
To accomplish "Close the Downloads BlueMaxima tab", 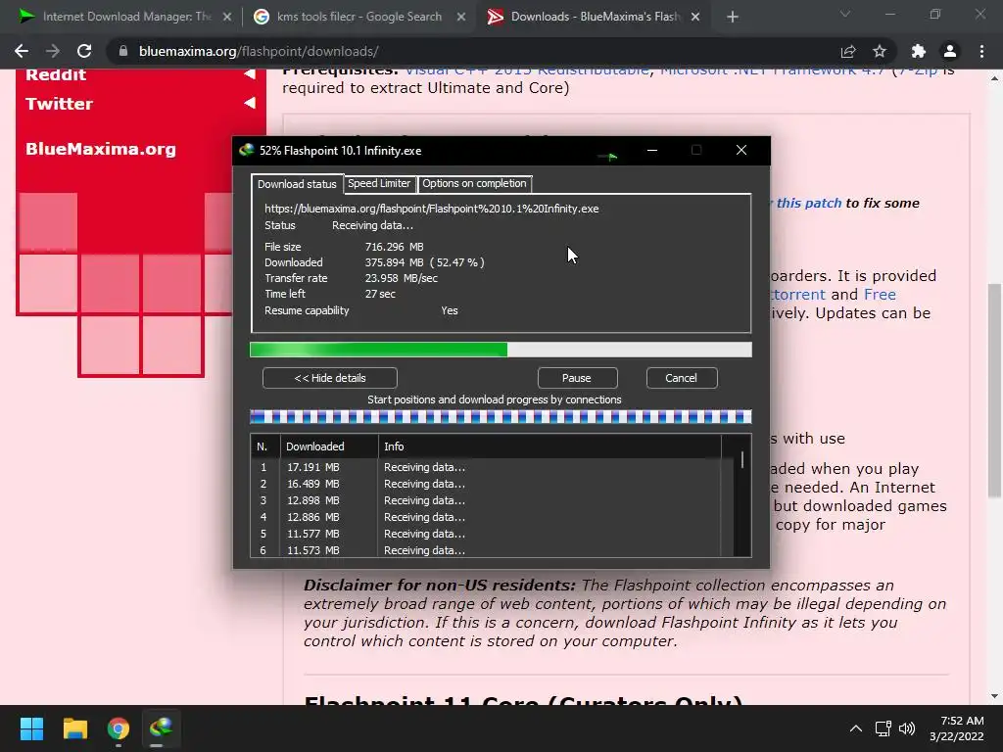I will click(695, 18).
